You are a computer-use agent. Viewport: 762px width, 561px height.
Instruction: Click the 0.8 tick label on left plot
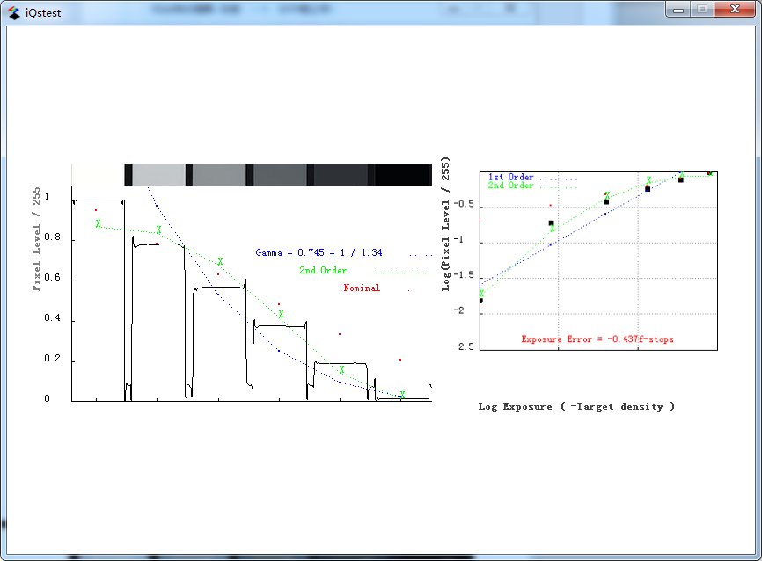(x=53, y=237)
